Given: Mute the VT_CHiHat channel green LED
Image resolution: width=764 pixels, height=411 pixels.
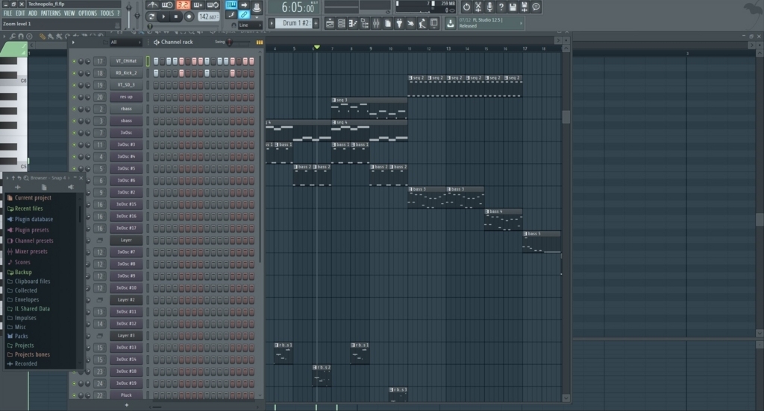Looking at the screenshot, I should (74, 61).
